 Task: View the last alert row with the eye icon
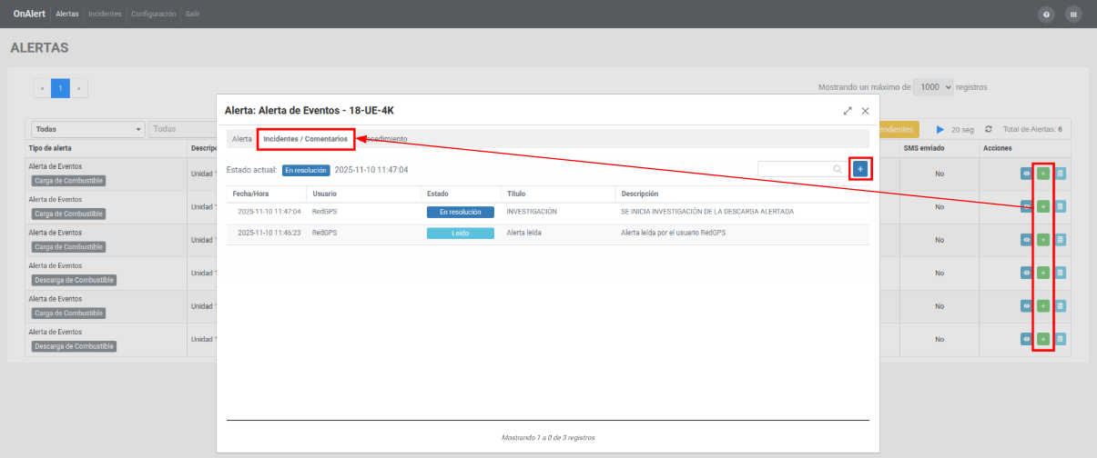[x=1026, y=339]
